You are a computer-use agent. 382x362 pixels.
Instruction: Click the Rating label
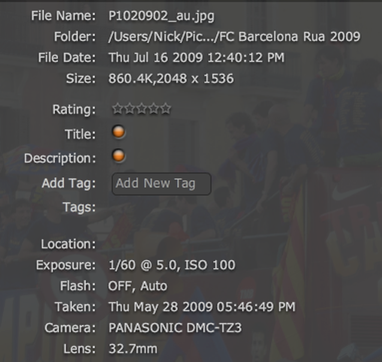[x=74, y=110]
